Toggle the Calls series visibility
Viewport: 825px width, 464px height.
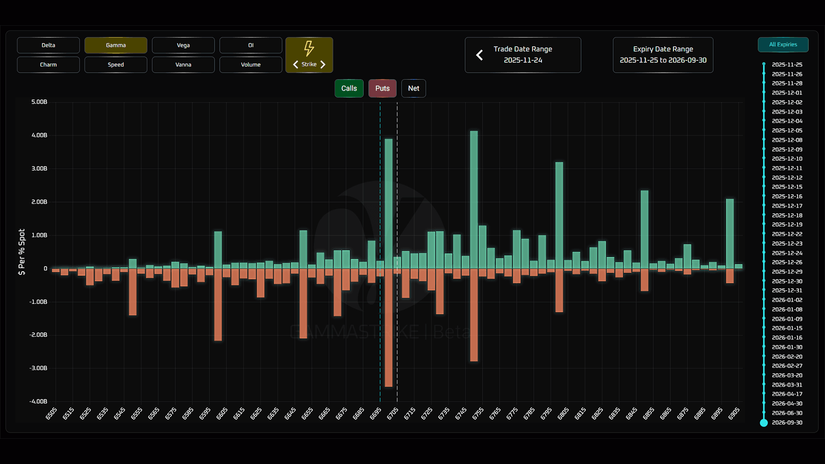[x=349, y=89]
